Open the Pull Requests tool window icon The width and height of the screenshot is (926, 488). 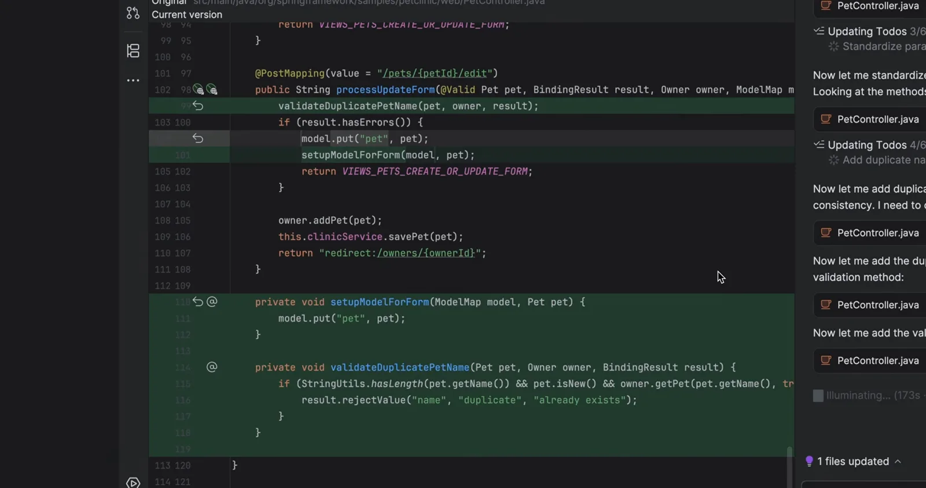[x=133, y=13]
